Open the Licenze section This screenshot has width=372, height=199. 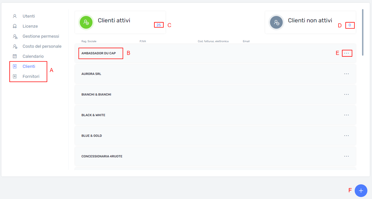30,26
